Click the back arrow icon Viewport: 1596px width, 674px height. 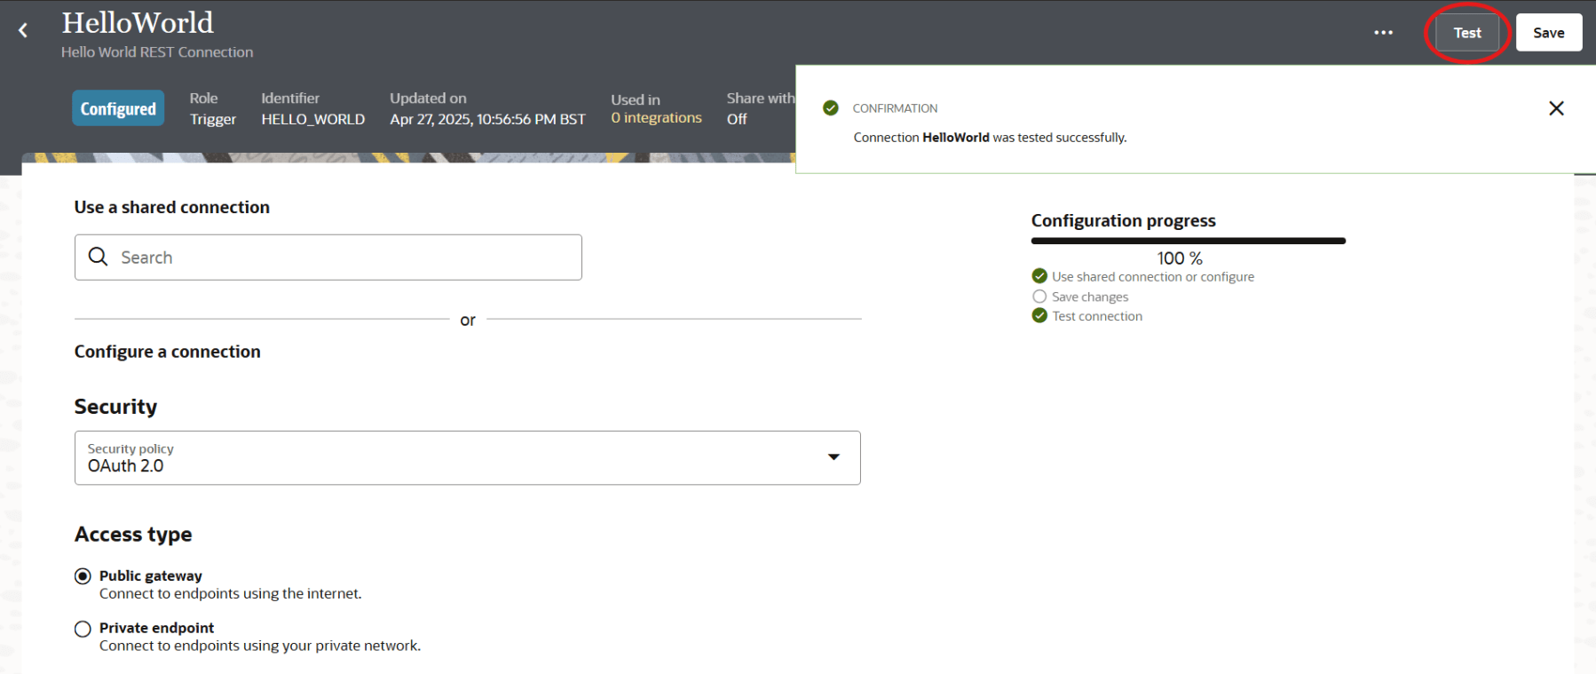[23, 31]
